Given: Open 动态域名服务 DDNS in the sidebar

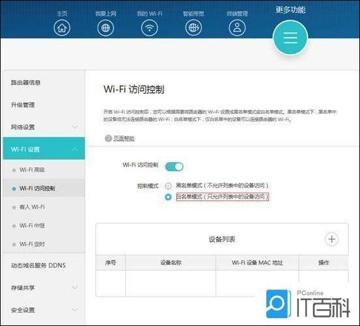Looking at the screenshot, I should (x=38, y=265).
